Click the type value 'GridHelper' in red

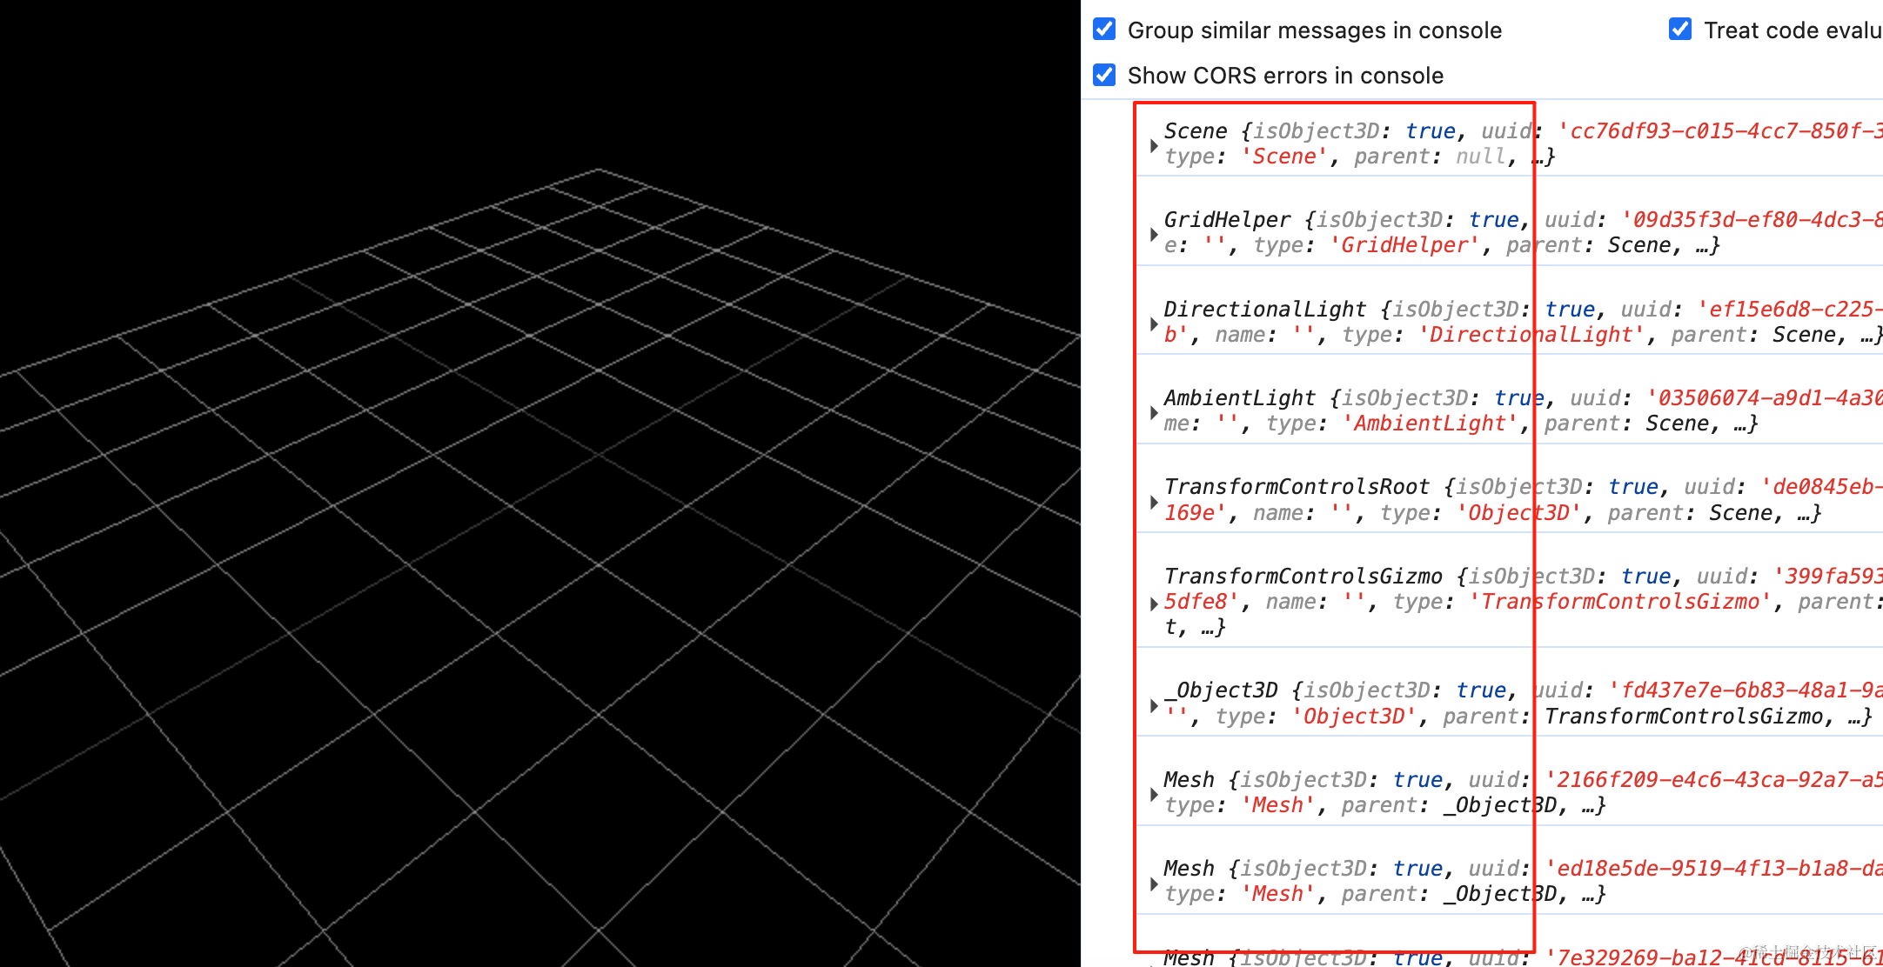point(1404,245)
